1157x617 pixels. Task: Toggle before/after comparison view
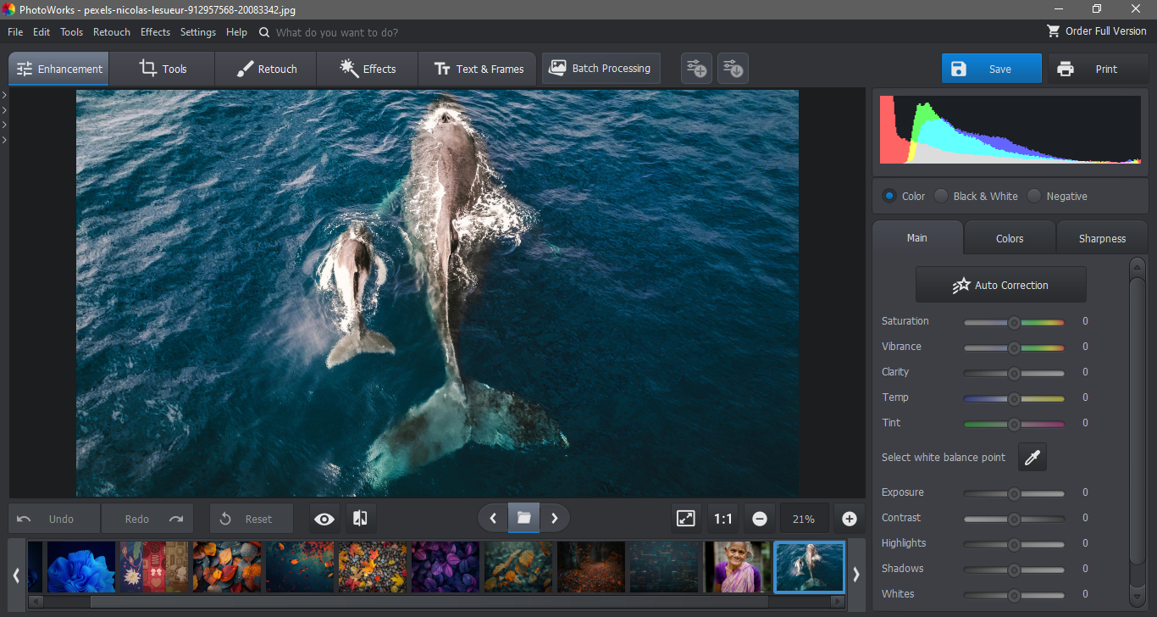coord(360,519)
